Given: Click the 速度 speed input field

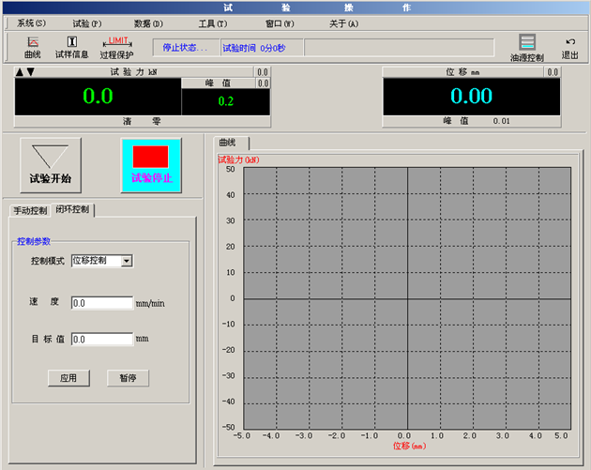Looking at the screenshot, I should tap(101, 303).
